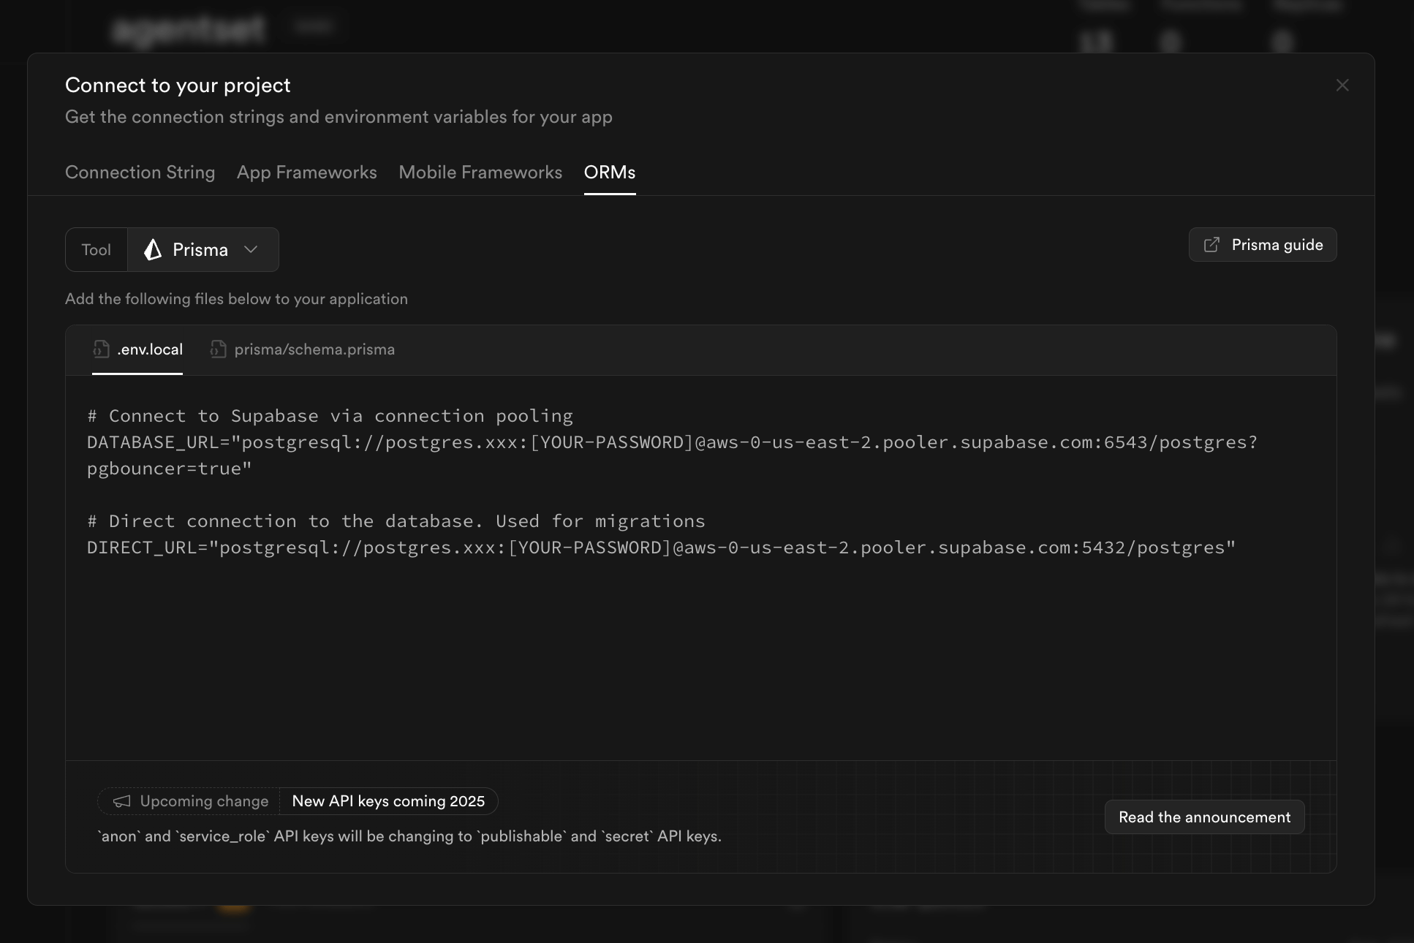Viewport: 1414px width, 943px height.
Task: Close the Connect to your project dialog
Action: [1342, 86]
